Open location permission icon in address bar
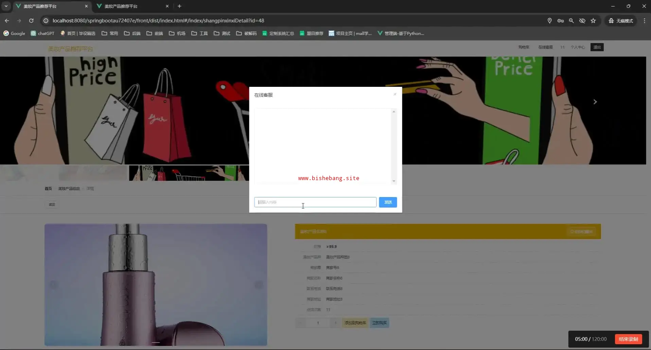 point(549,21)
